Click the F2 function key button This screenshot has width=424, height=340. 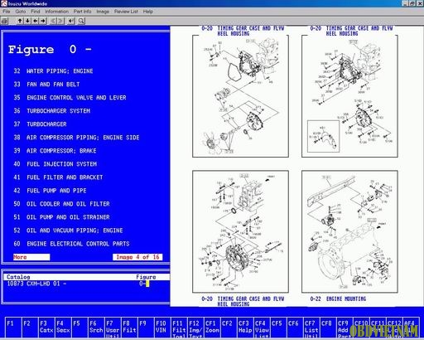[x=30, y=328]
